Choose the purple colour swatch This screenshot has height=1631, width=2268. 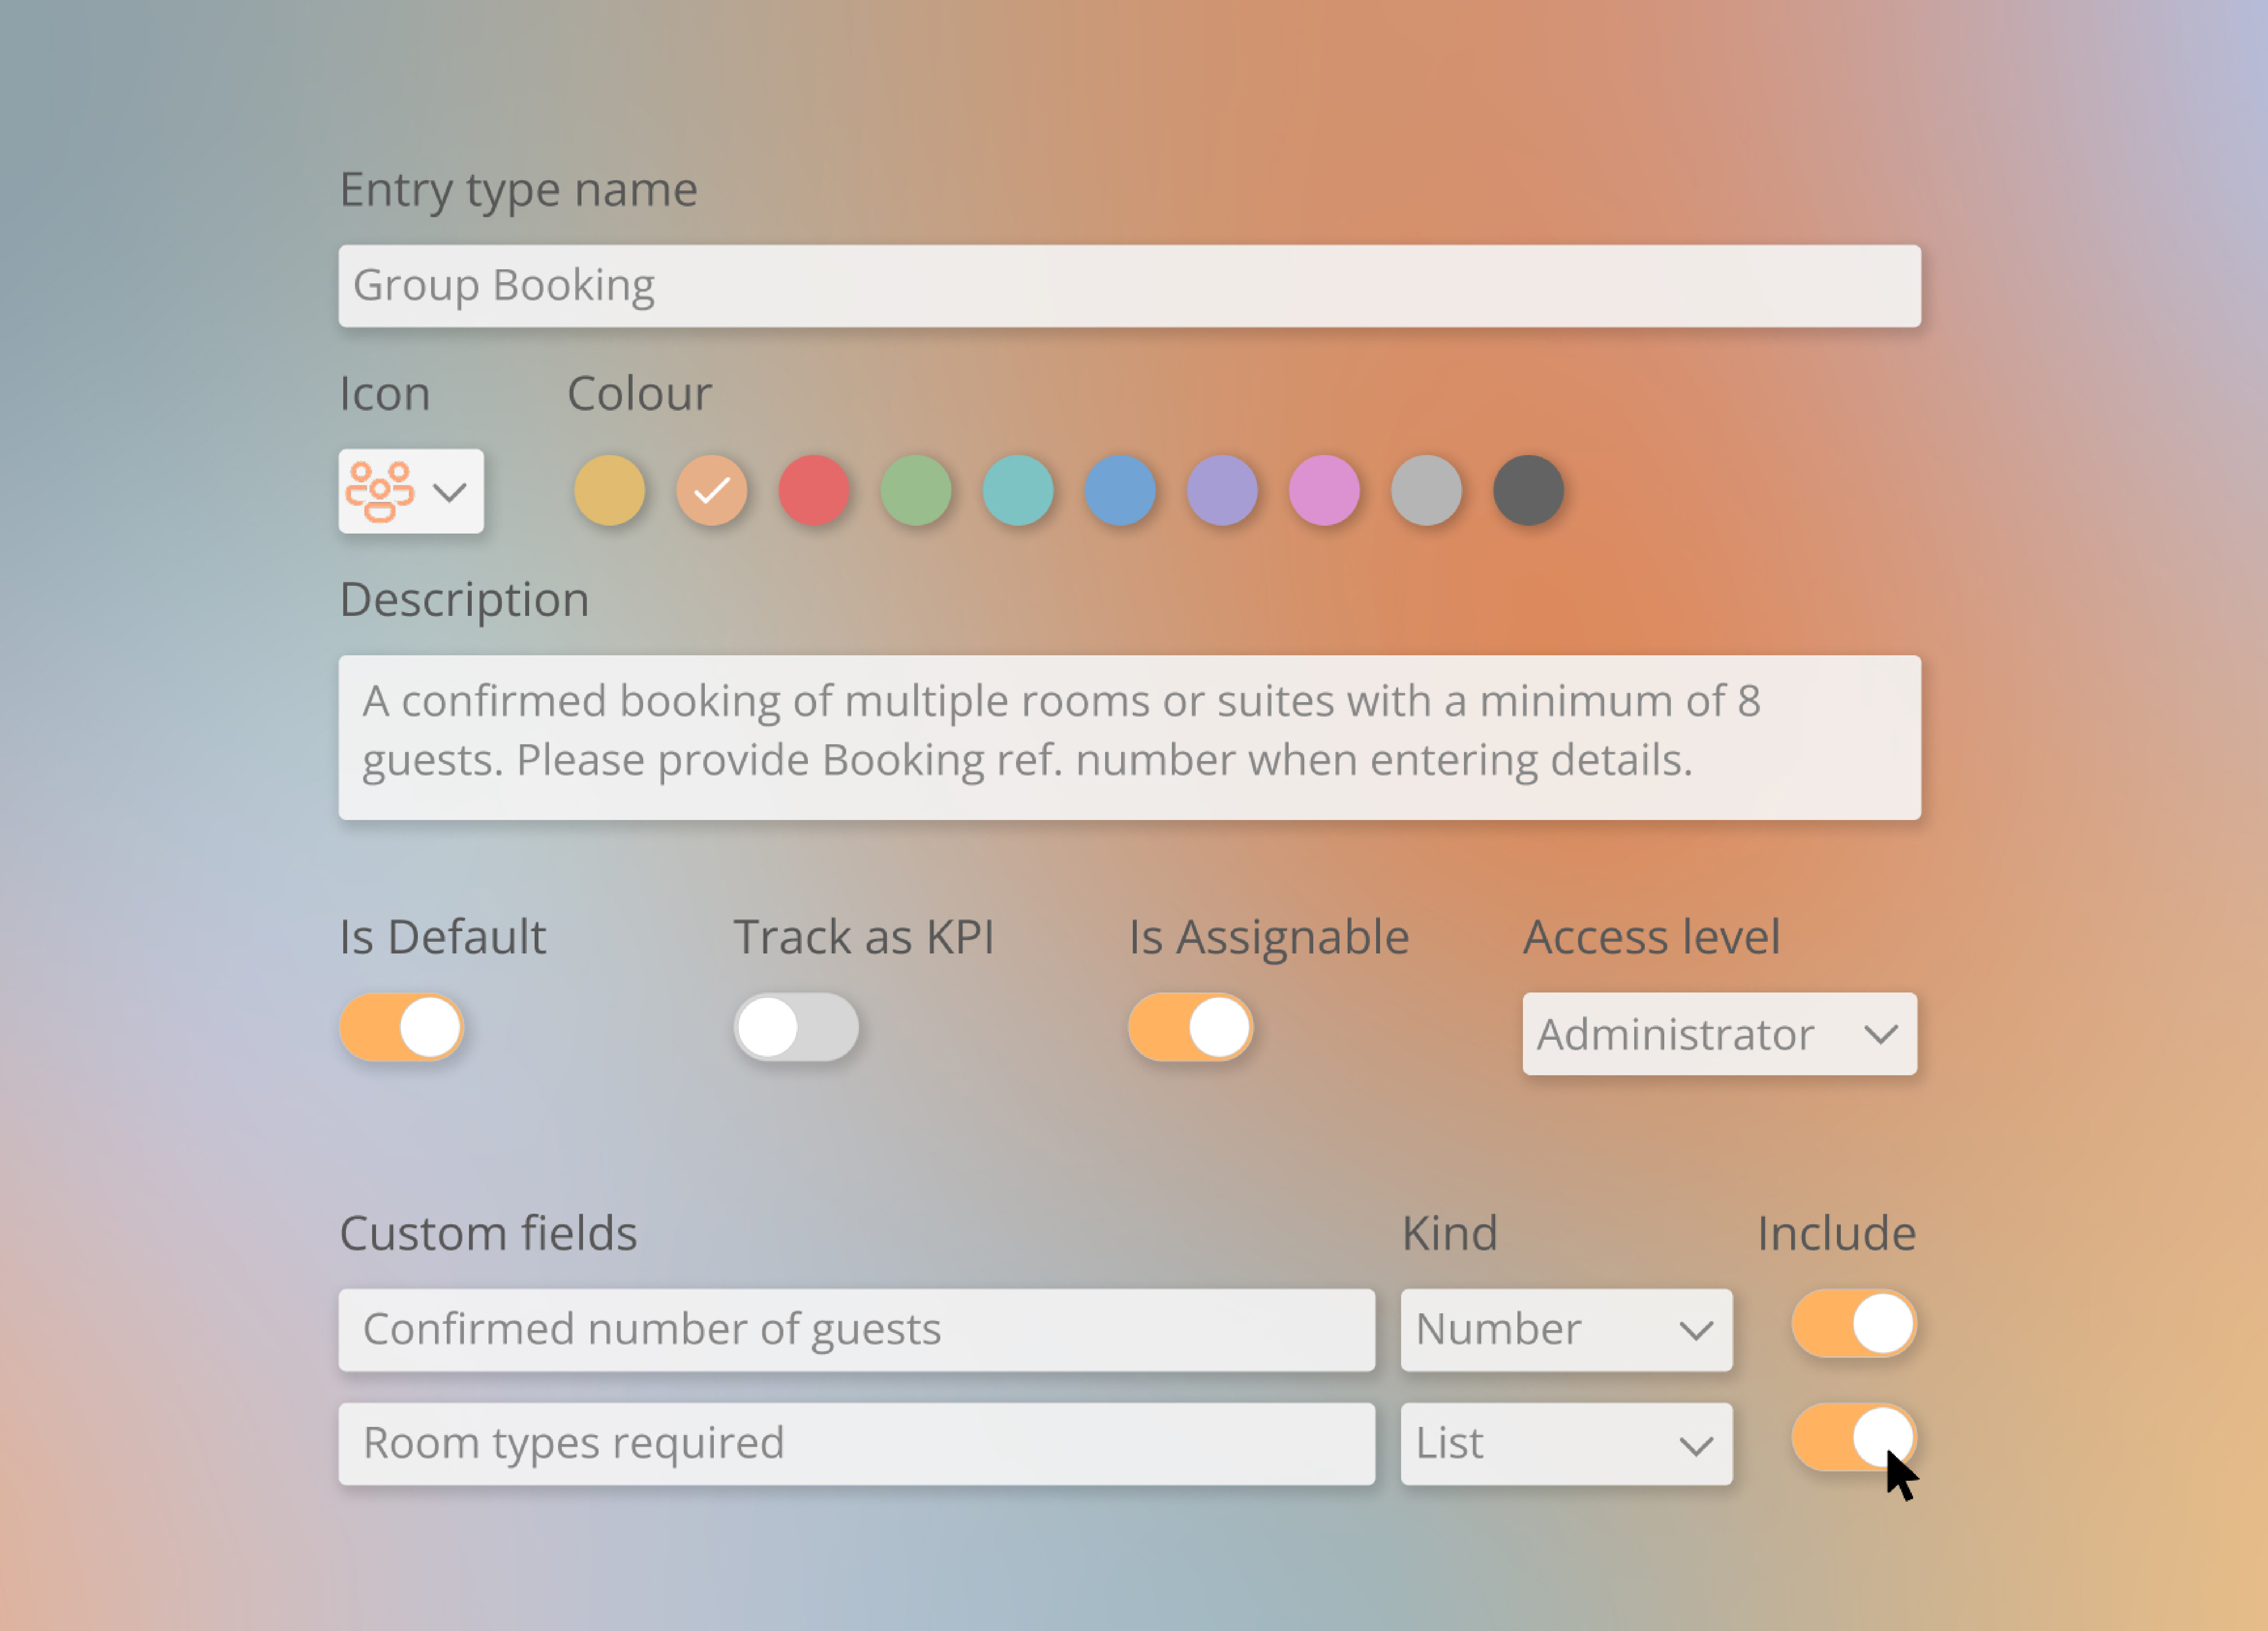[1221, 491]
